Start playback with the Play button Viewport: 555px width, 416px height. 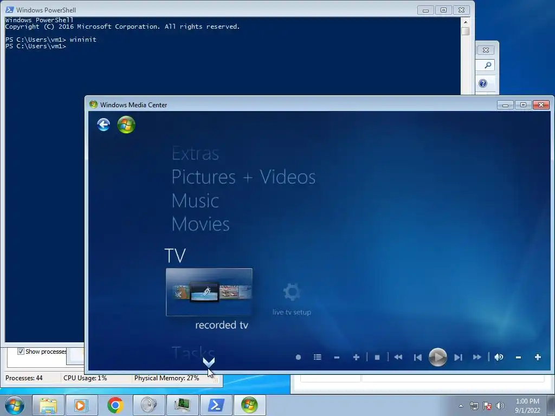click(x=438, y=357)
